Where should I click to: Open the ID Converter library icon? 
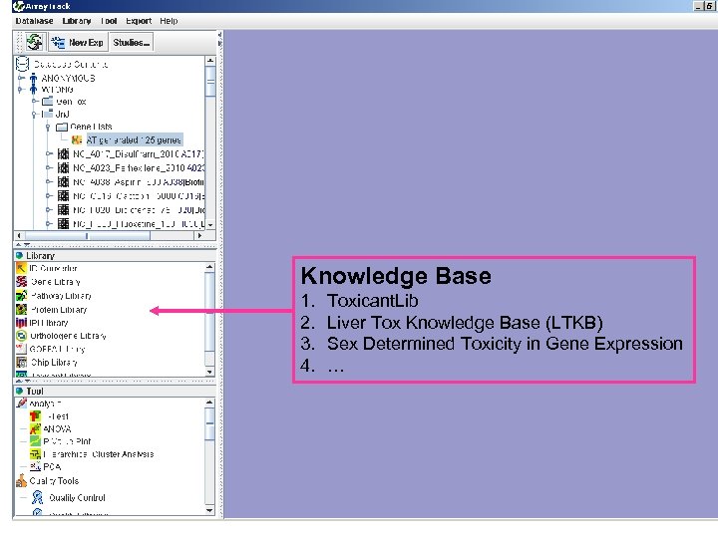coord(21,268)
